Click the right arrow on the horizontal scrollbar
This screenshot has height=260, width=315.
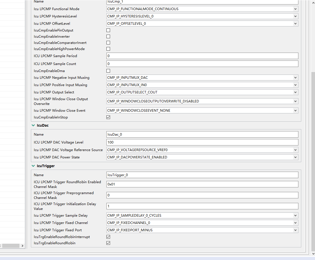(x=23, y=246)
